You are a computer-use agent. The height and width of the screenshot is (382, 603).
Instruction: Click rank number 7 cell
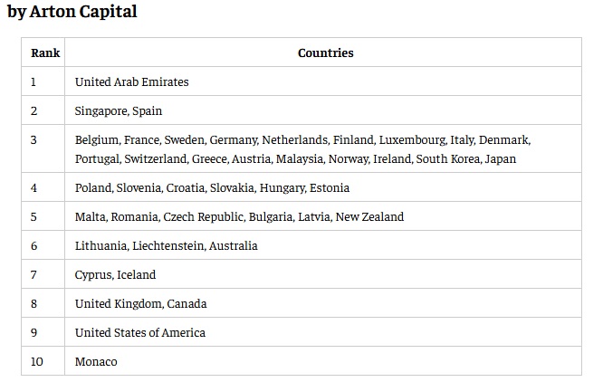tap(34, 275)
